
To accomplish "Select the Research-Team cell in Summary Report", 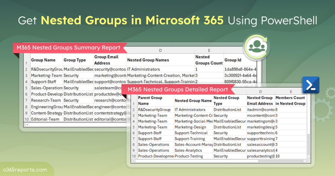I will 46,100.
